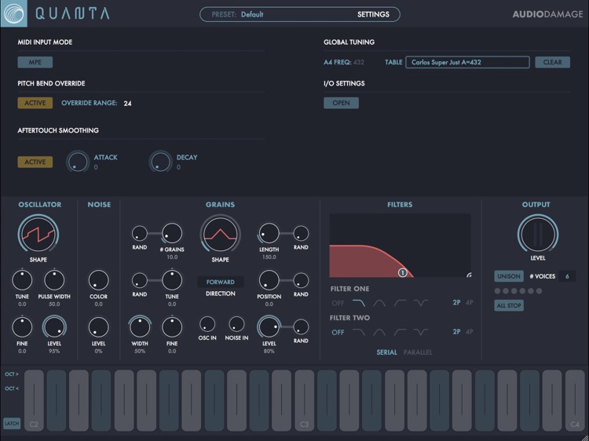Set Filter Two to 4P slope

coord(469,332)
